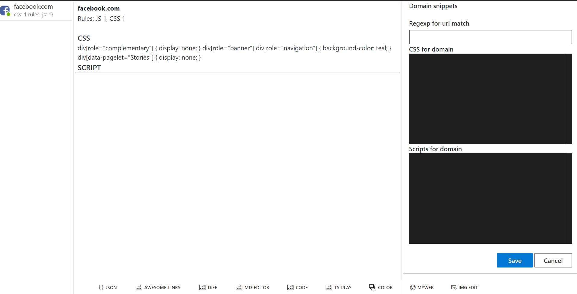Select the facebook.com domain entry

pyautogui.click(x=36, y=11)
